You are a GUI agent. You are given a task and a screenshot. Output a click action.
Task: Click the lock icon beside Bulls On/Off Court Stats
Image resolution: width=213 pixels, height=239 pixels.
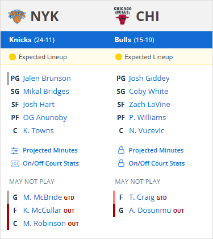(121, 163)
